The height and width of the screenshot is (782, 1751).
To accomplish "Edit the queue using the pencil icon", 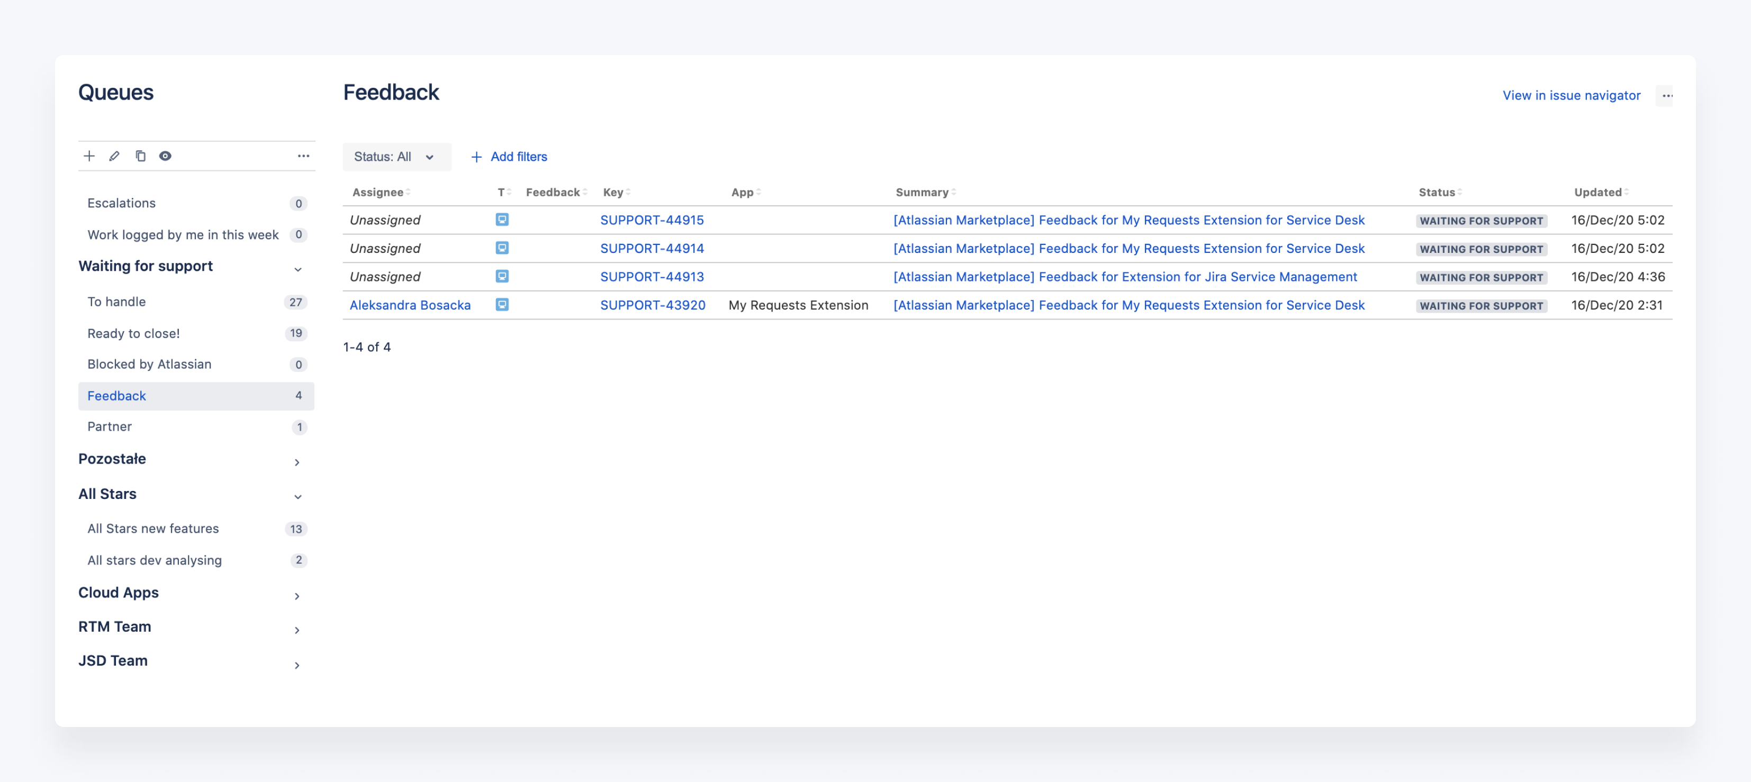I will [x=114, y=156].
